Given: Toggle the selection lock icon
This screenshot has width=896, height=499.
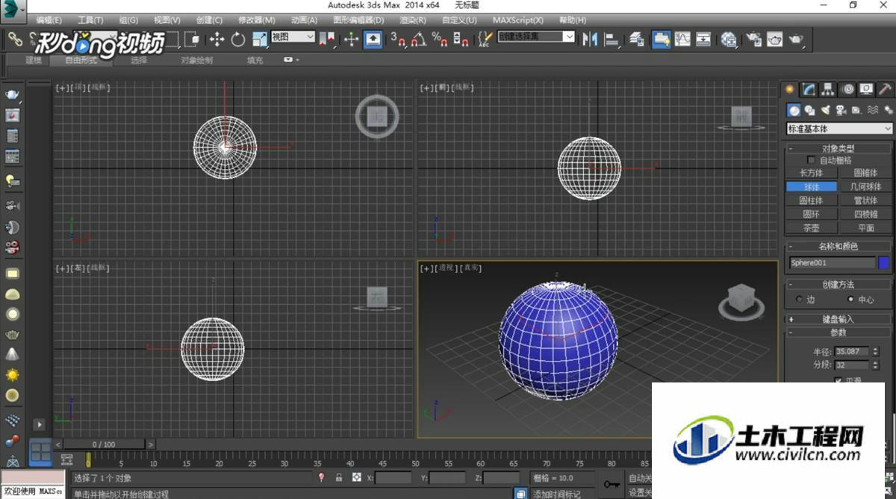Looking at the screenshot, I should coord(339,477).
